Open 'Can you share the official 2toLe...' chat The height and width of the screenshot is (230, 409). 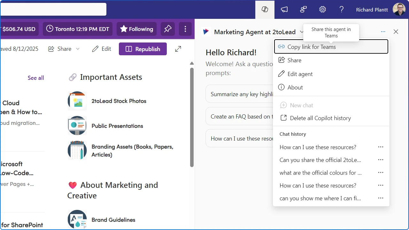pyautogui.click(x=320, y=160)
